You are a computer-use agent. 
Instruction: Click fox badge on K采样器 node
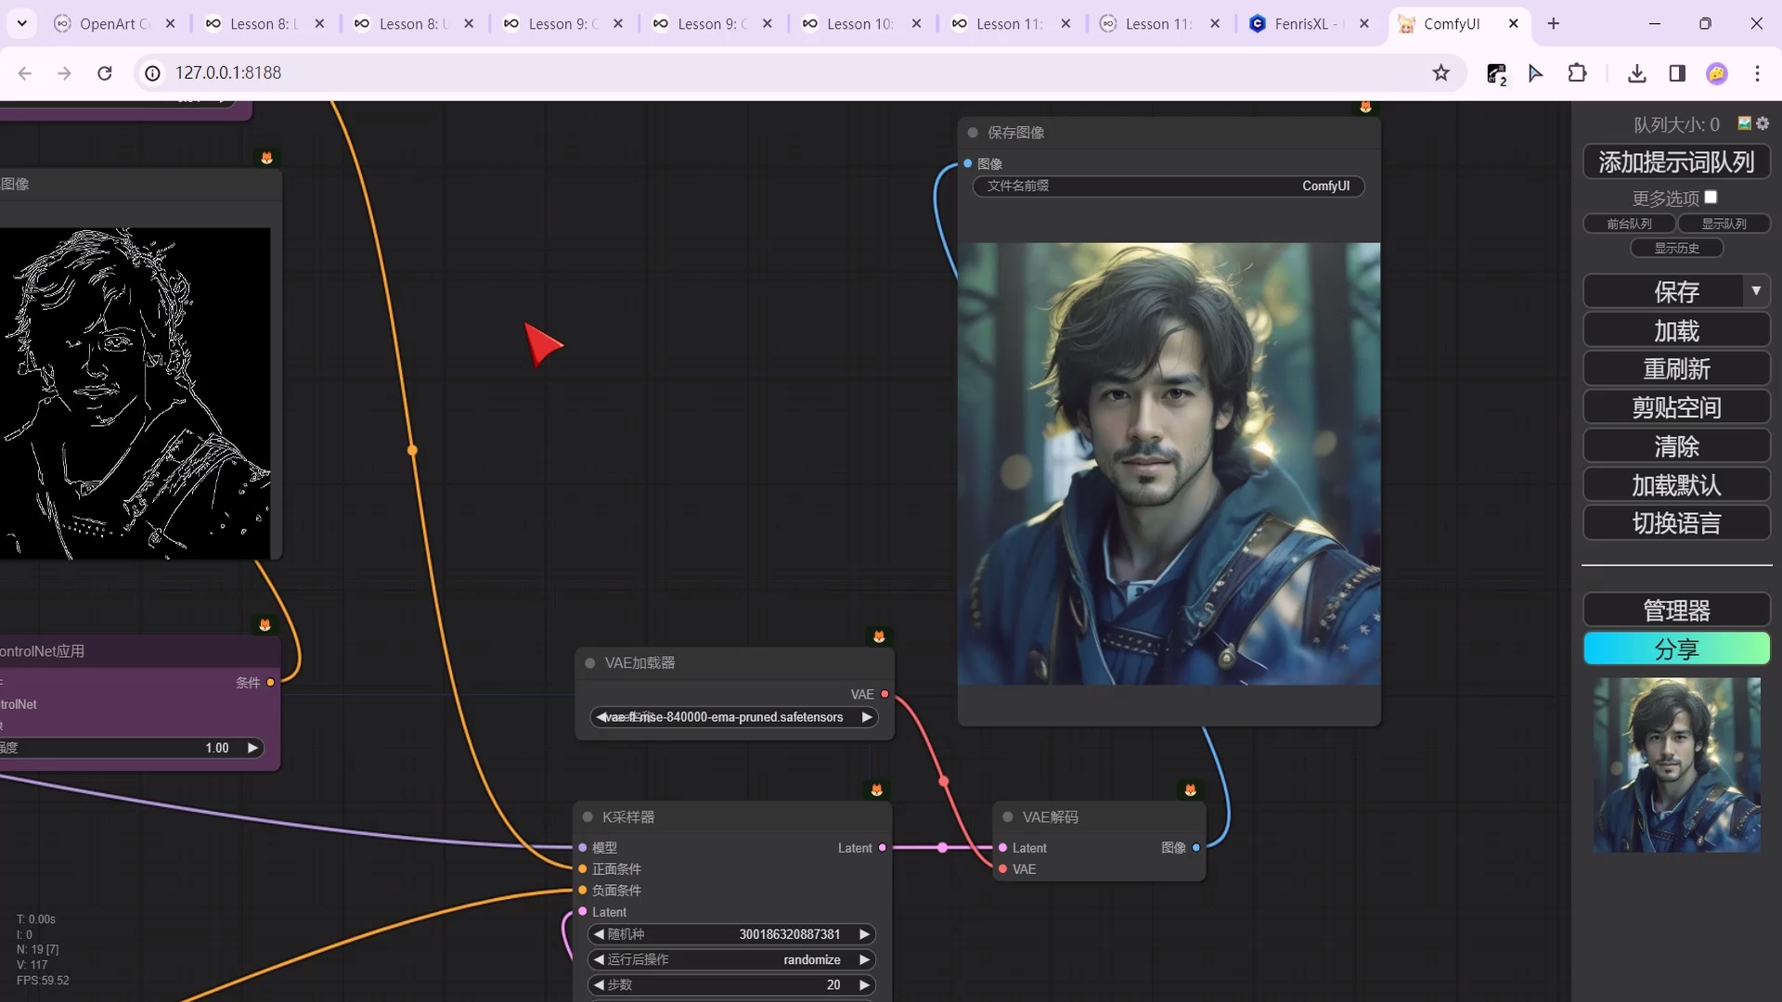(x=876, y=790)
